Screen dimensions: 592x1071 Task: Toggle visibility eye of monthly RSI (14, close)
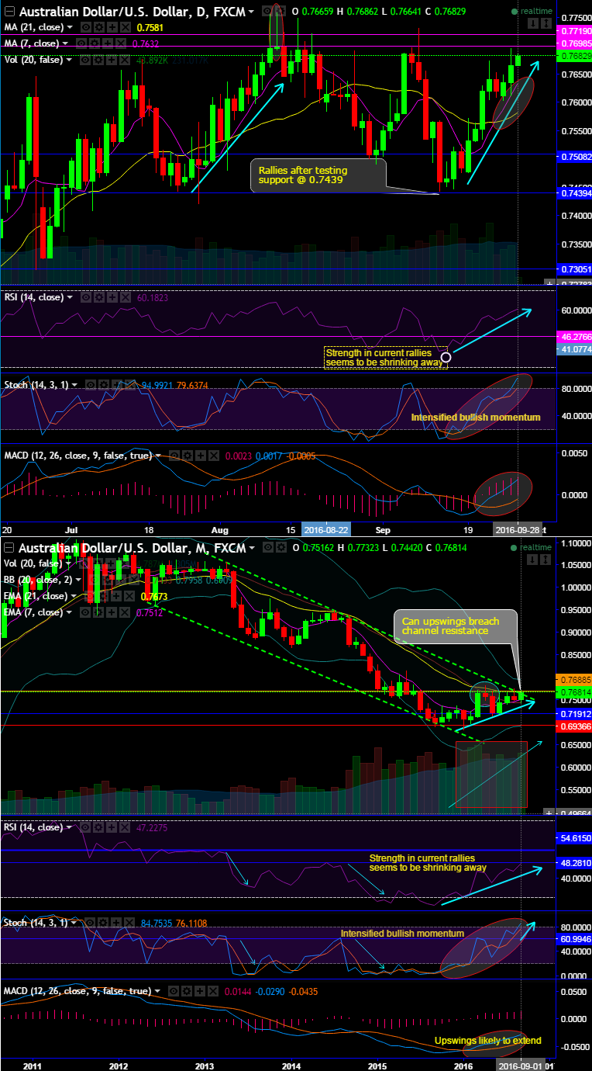85,827
